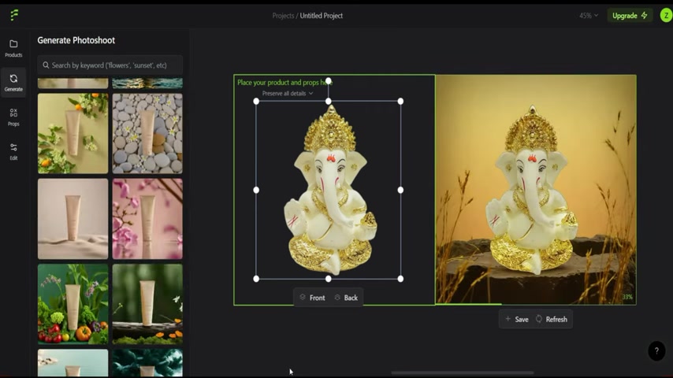
Task: Select the vegetables and greens template
Action: click(73, 304)
